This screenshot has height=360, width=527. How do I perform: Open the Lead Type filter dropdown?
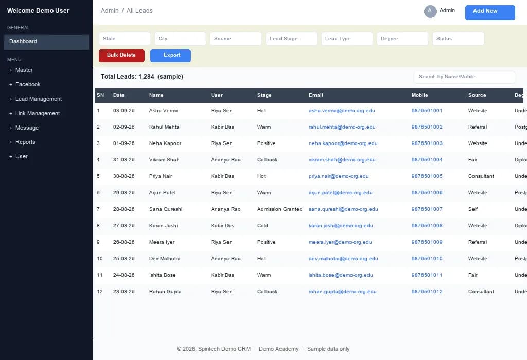click(x=347, y=39)
